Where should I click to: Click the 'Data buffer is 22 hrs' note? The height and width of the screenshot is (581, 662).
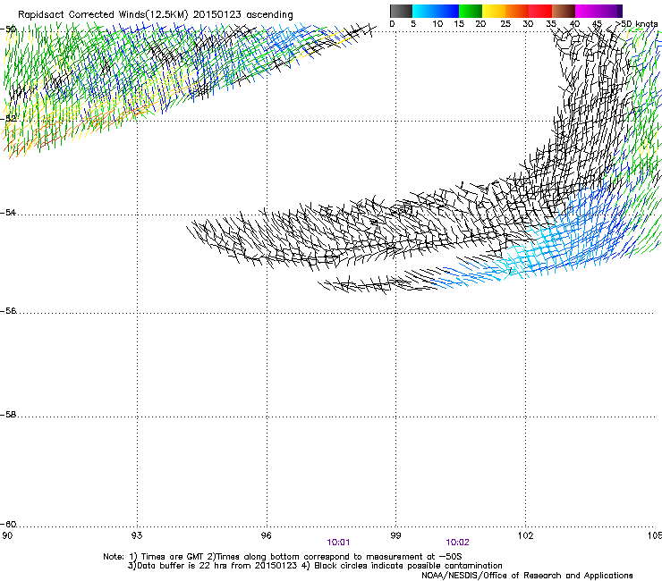[315, 566]
